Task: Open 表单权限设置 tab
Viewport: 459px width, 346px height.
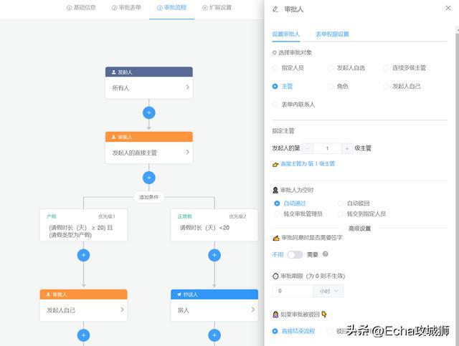Action: [x=332, y=34]
